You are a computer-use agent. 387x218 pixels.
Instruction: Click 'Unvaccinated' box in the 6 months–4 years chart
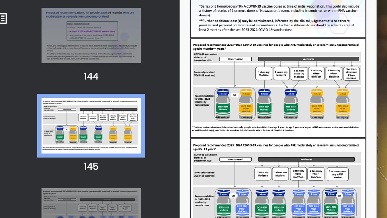[235, 59]
